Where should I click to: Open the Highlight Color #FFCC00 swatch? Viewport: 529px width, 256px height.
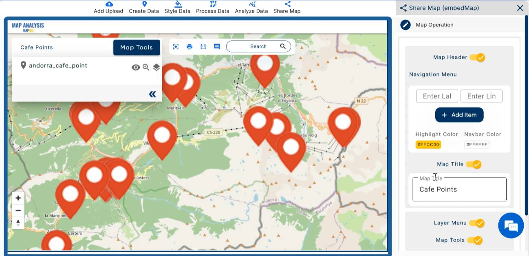click(428, 145)
